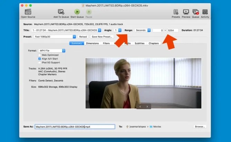Click the window title filename text
The width and height of the screenshot is (231, 142).
[x=117, y=6]
